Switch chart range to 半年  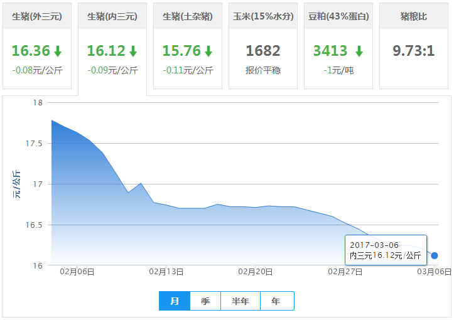[241, 301]
